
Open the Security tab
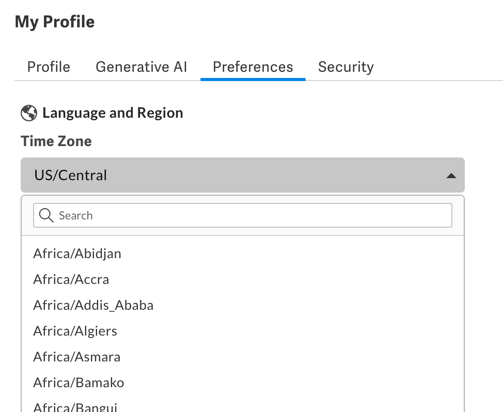click(x=345, y=67)
